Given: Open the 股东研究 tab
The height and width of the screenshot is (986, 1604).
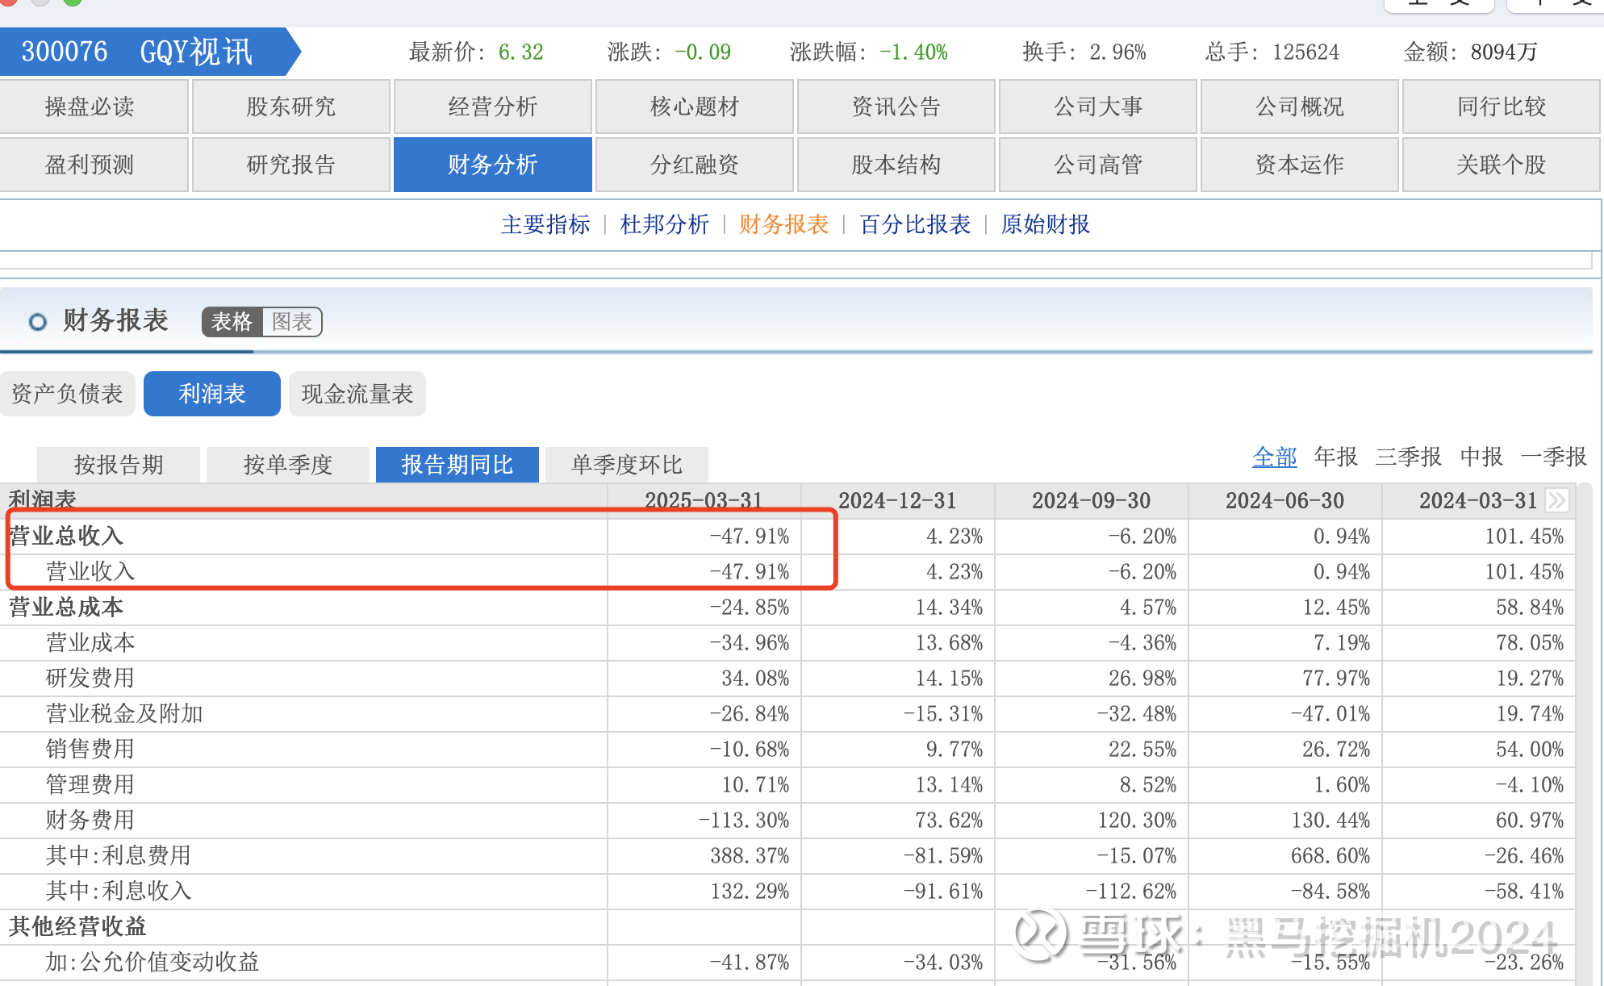Looking at the screenshot, I should (x=291, y=107).
